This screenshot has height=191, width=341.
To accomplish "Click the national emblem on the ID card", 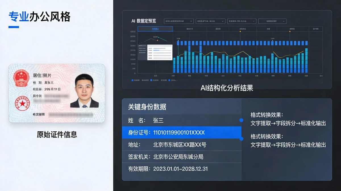I will point(20,77).
